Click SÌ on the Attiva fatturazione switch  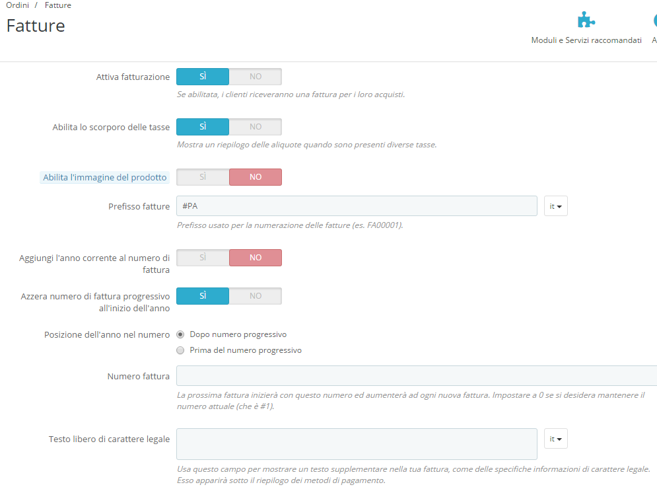203,76
